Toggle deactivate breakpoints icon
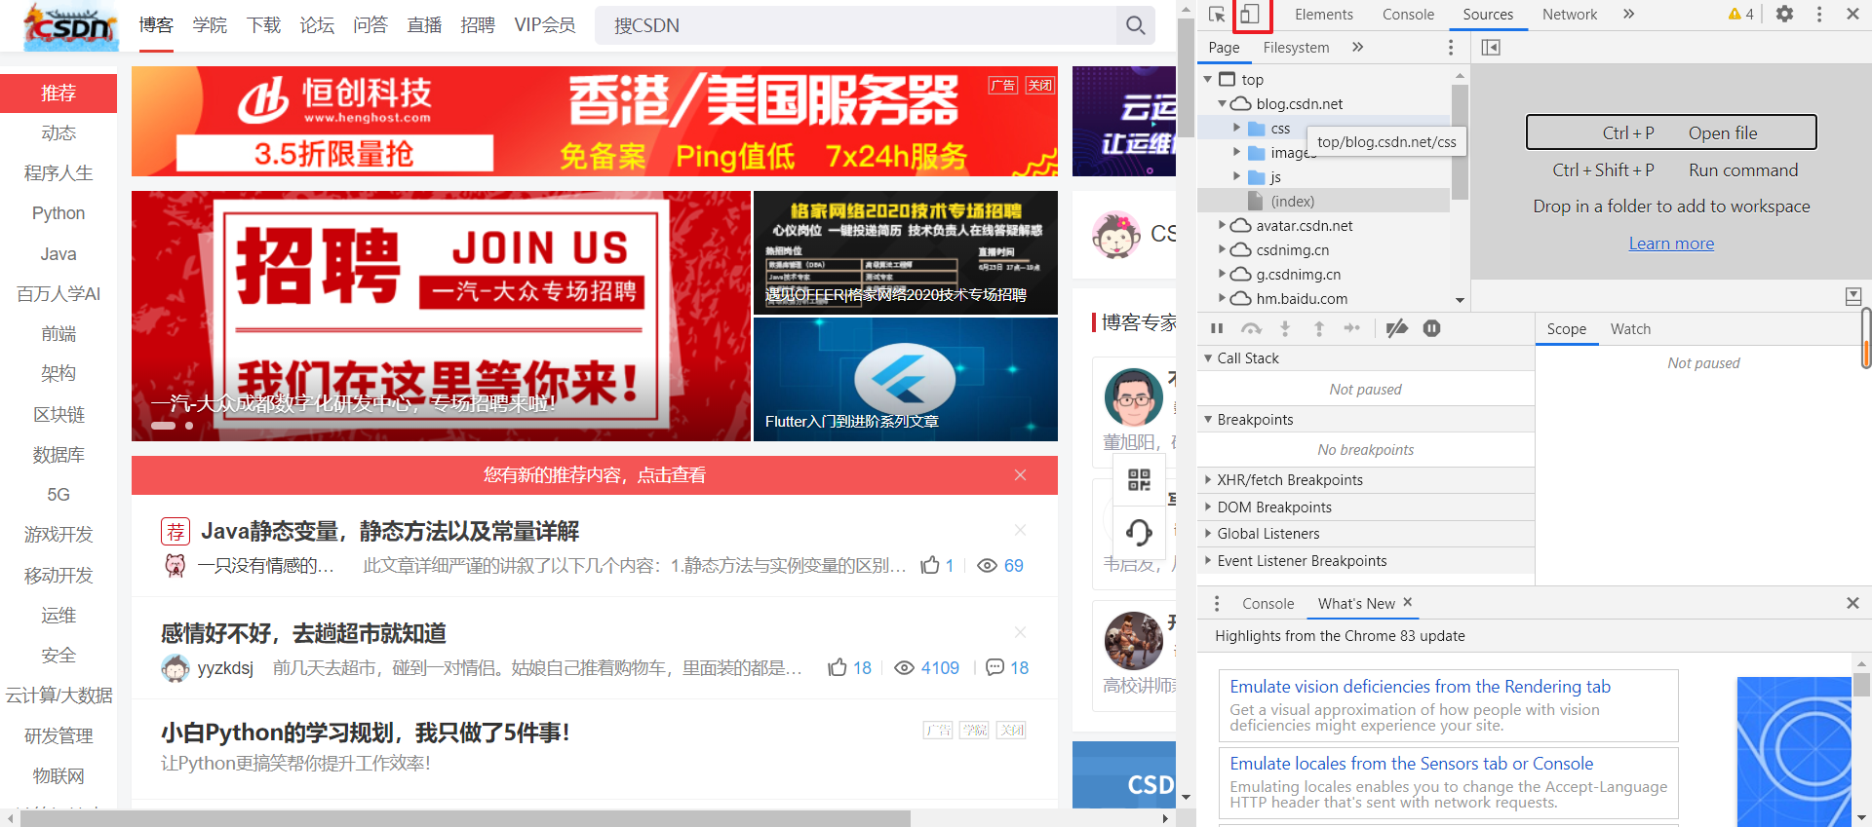Image resolution: width=1872 pixels, height=827 pixels. pyautogui.click(x=1396, y=328)
